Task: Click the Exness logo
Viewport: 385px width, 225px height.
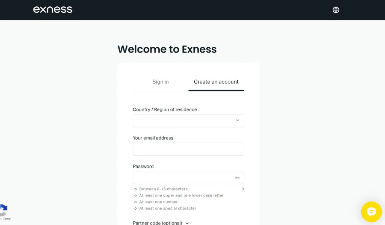Action: pos(53,9)
